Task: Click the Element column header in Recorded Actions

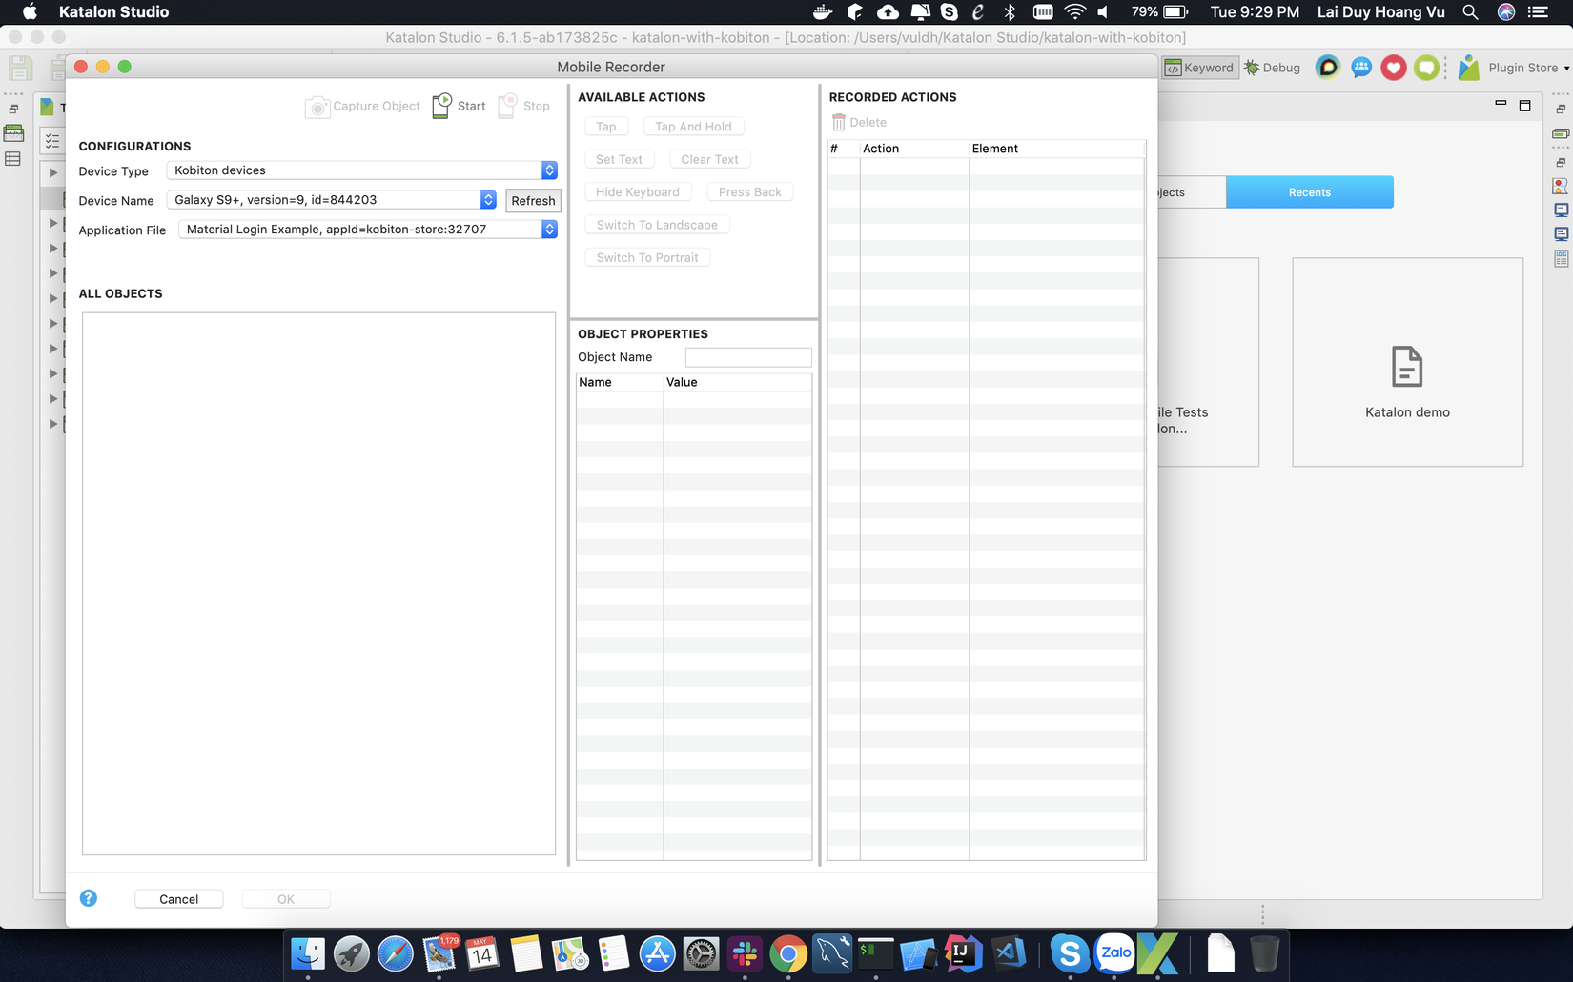Action: tap(1056, 149)
